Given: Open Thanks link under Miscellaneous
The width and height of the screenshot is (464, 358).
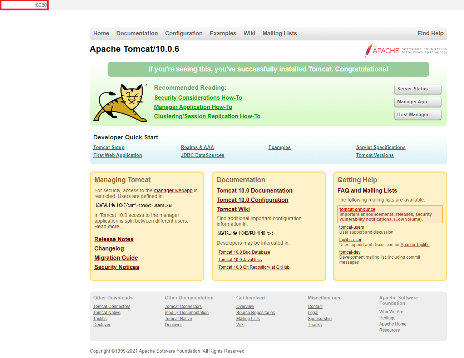Looking at the screenshot, I should [315, 325].
